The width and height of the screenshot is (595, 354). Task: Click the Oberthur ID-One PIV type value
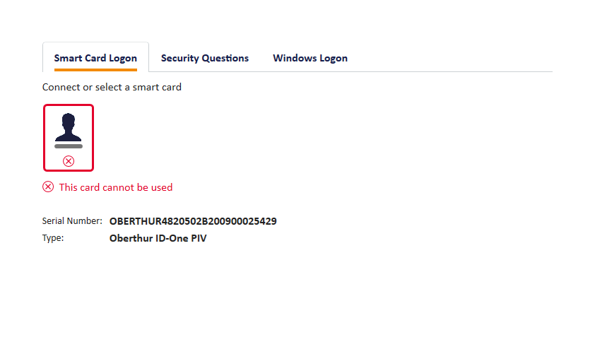(x=158, y=238)
